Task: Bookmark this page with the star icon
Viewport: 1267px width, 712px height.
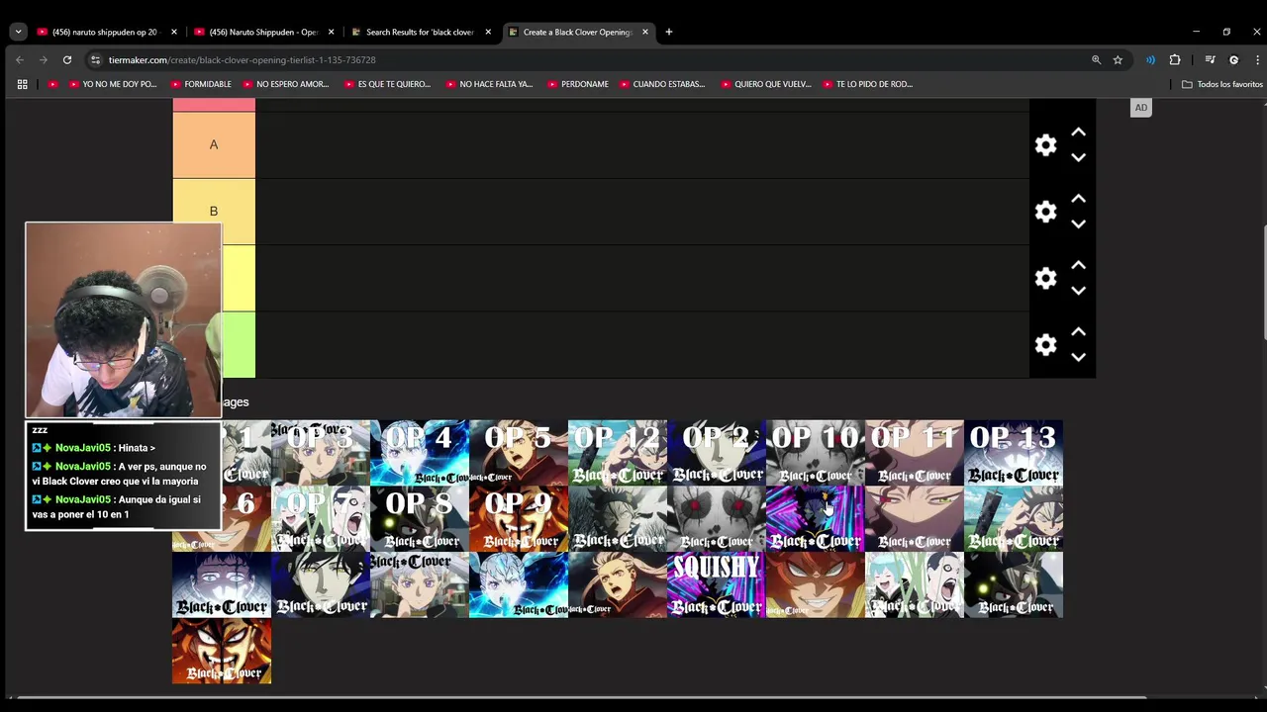Action: [1118, 59]
